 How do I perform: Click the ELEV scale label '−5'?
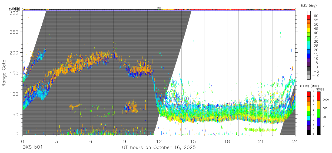[316, 71]
